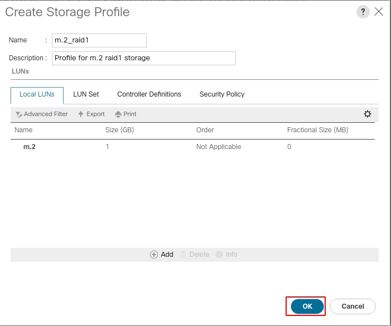
Task: Sort by the Fractional Size (MB) column
Action: coord(317,130)
